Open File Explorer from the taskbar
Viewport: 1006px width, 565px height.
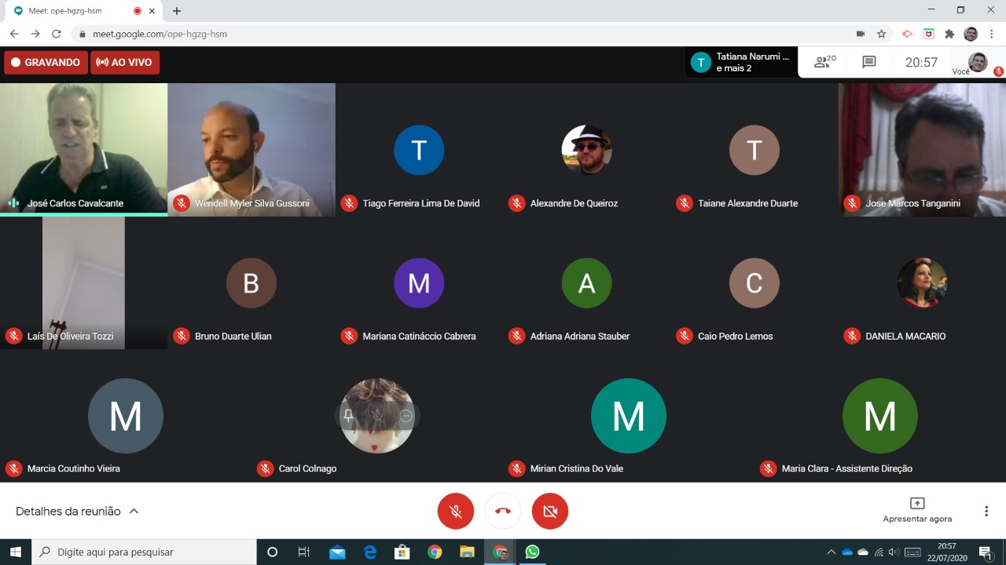pyautogui.click(x=467, y=552)
